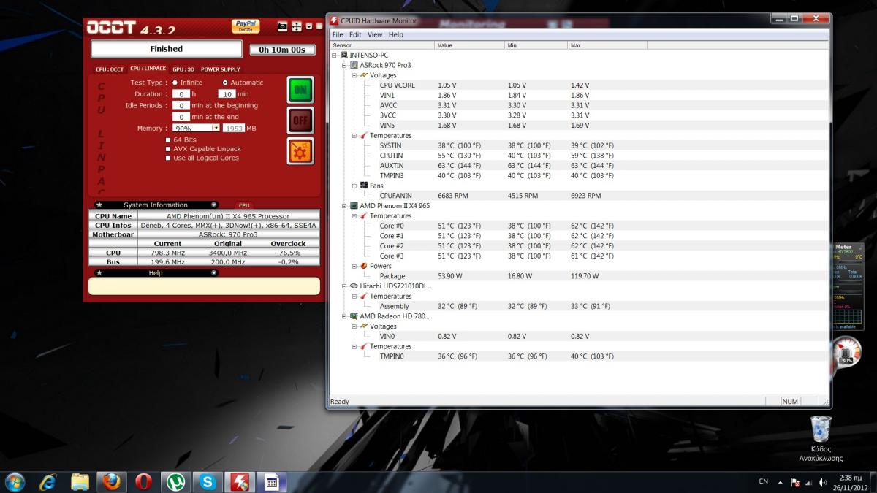Start the test with the green ON button

point(300,90)
